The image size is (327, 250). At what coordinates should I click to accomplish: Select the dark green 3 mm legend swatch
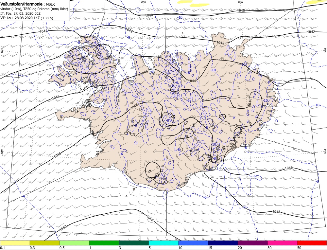coord(134,243)
